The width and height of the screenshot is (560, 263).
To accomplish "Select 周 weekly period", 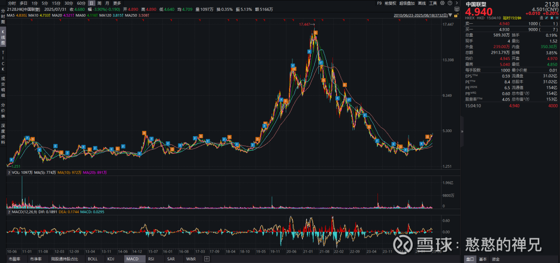I will point(99,3).
